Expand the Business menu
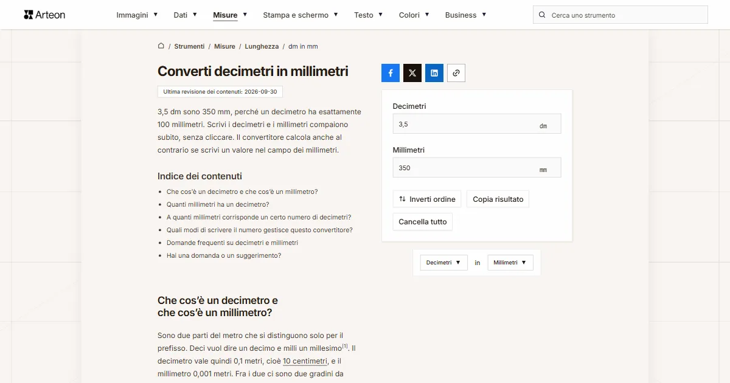This screenshot has width=730, height=383. 466,15
